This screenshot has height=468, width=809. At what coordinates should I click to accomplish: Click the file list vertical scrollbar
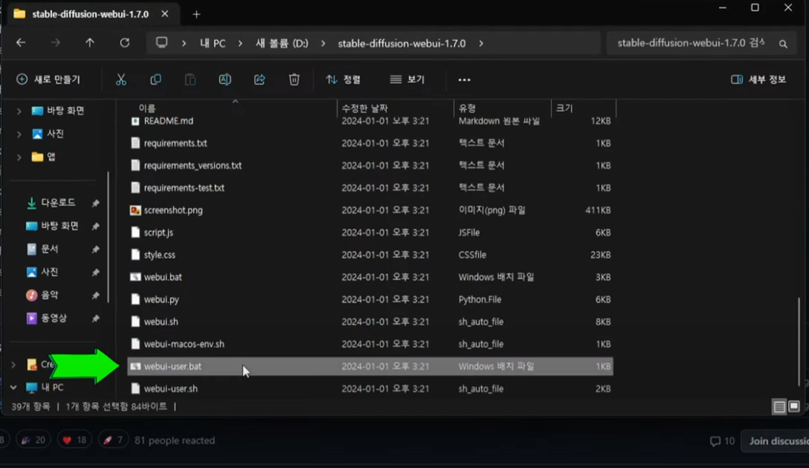pyautogui.click(x=799, y=341)
